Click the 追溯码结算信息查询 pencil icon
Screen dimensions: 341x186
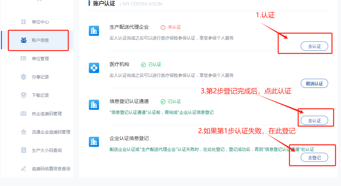click(x=24, y=168)
